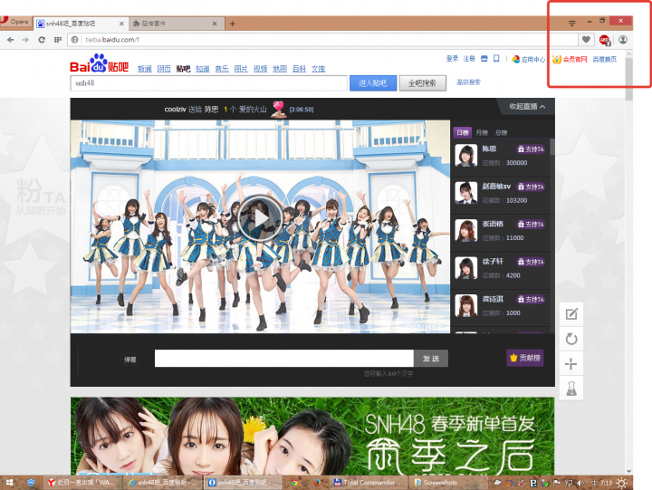The width and height of the screenshot is (652, 490).
Task: Click the 进入贴吧 blue button
Action: pos(373,83)
